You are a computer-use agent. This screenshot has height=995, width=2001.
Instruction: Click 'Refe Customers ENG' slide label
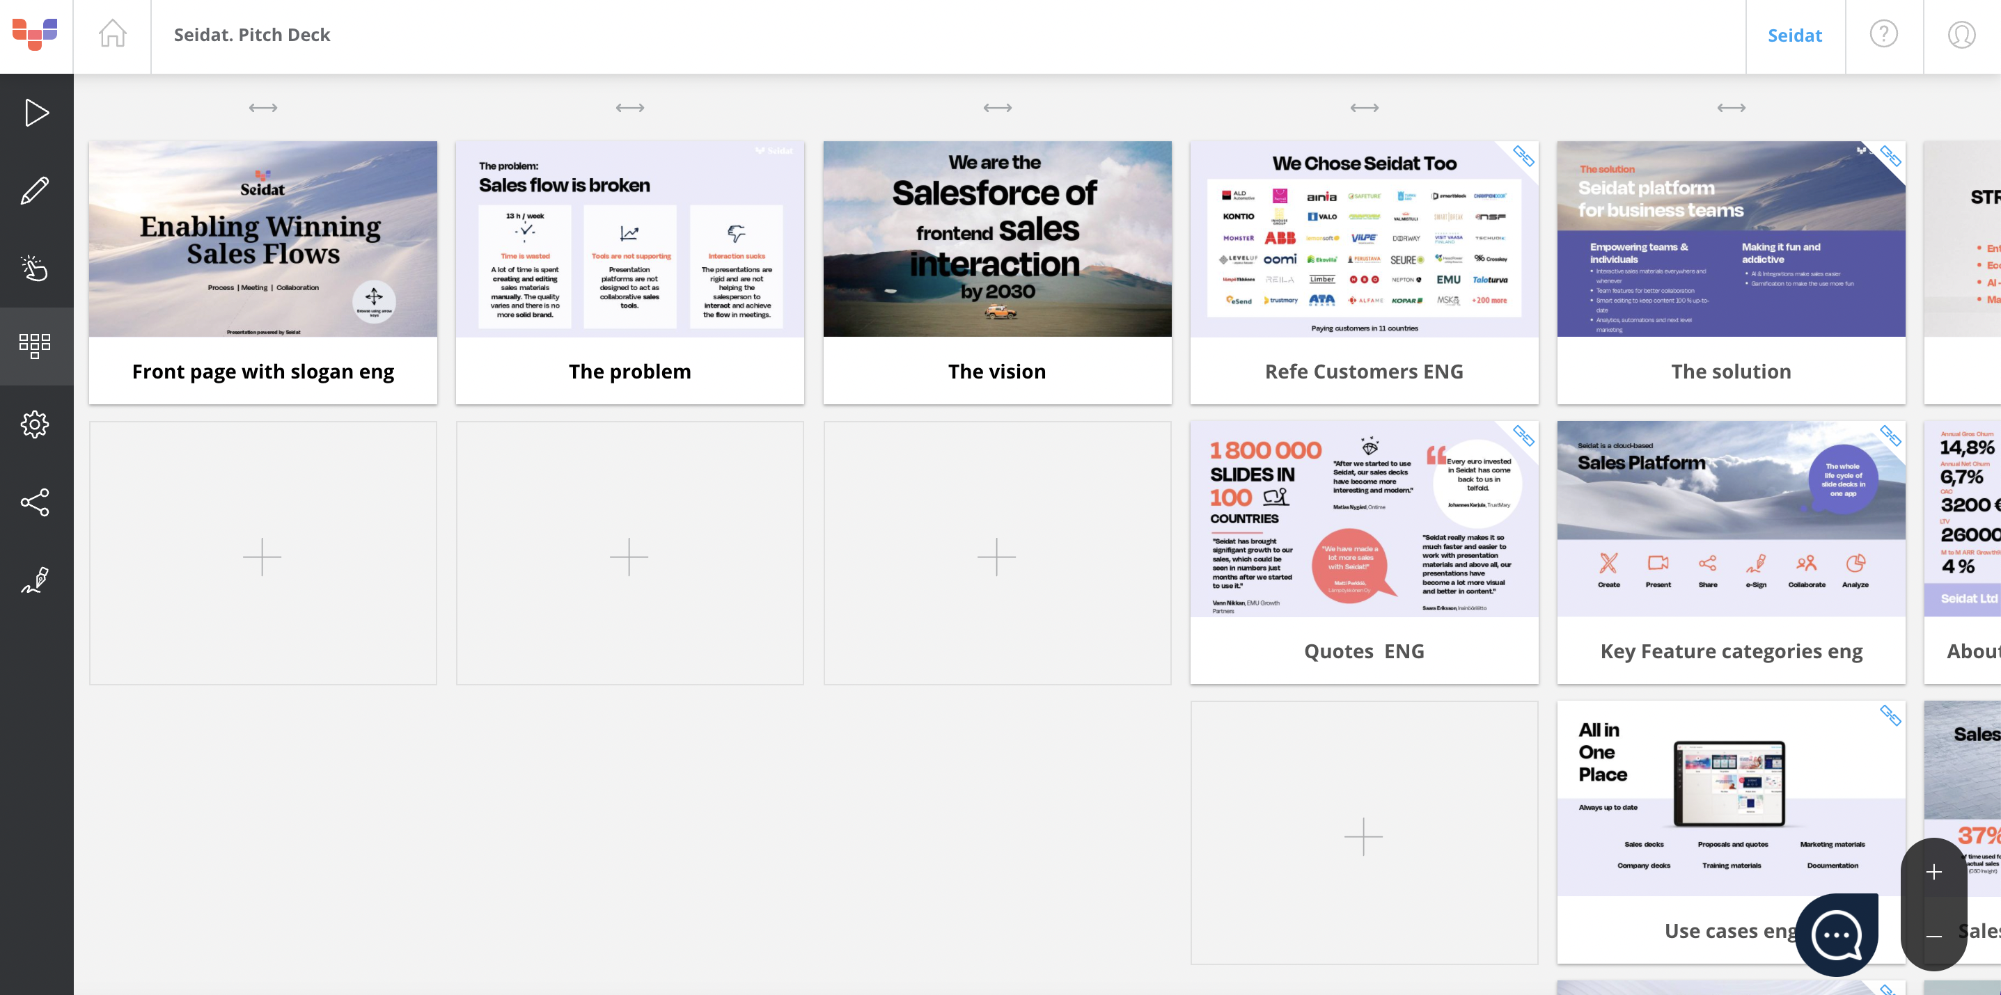coord(1364,371)
